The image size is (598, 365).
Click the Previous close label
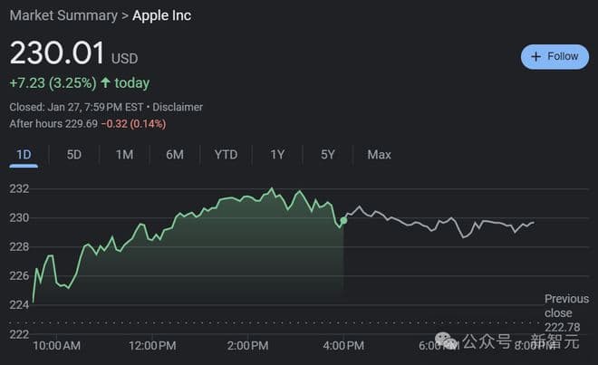(x=565, y=306)
